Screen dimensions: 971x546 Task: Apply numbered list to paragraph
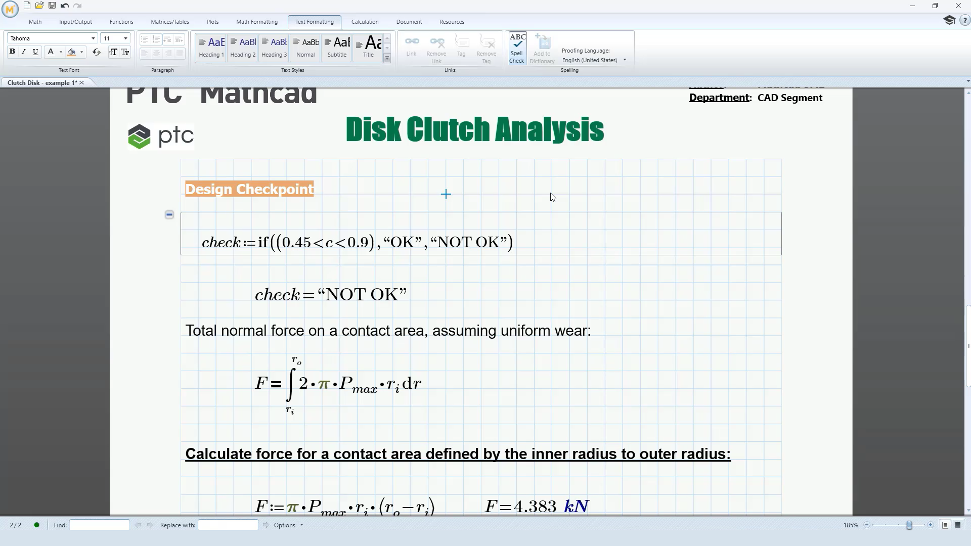[x=156, y=39]
